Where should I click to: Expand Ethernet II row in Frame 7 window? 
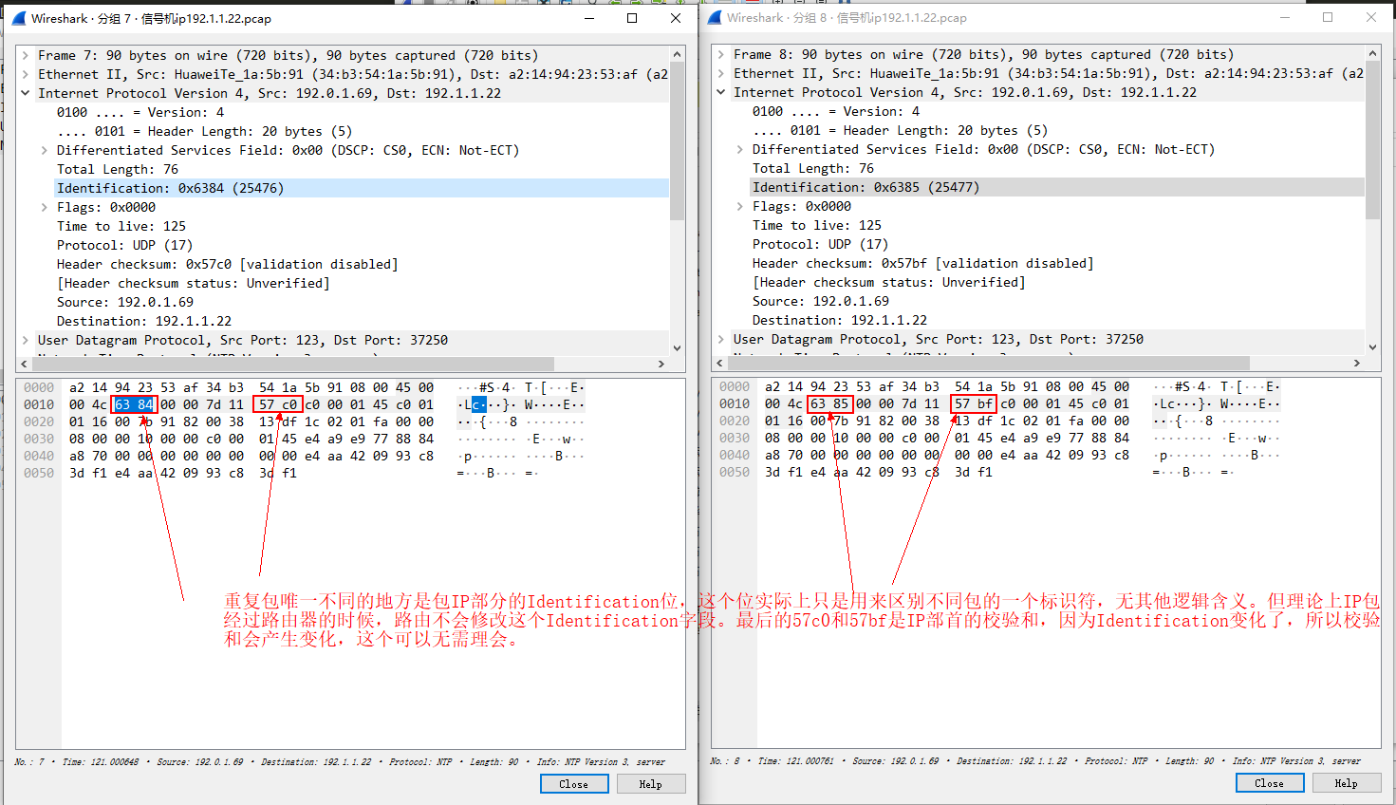26,74
